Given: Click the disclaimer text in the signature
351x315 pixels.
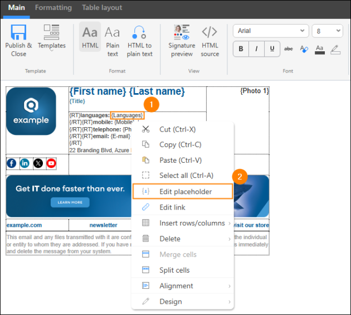Looking at the screenshot, I should pyautogui.click(x=69, y=244).
